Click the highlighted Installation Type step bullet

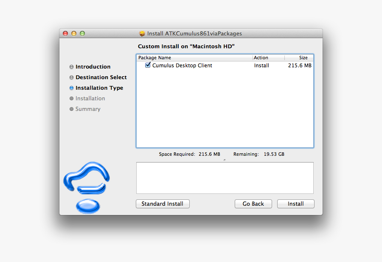(x=71, y=88)
